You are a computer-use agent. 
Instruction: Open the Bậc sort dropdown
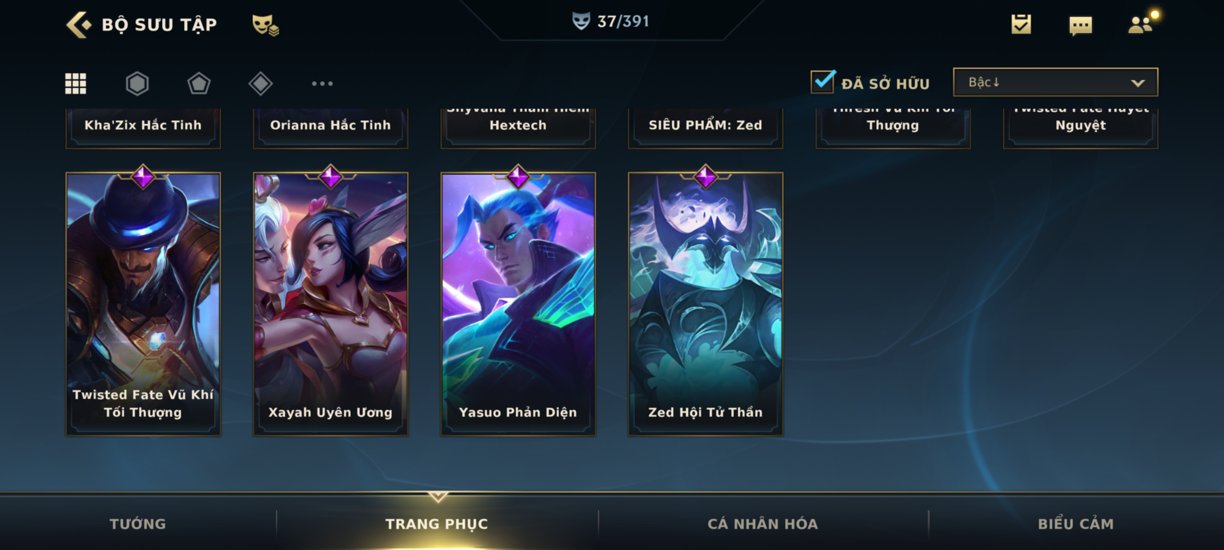point(1055,82)
